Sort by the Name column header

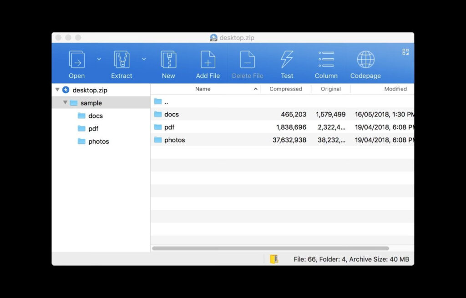(203, 89)
